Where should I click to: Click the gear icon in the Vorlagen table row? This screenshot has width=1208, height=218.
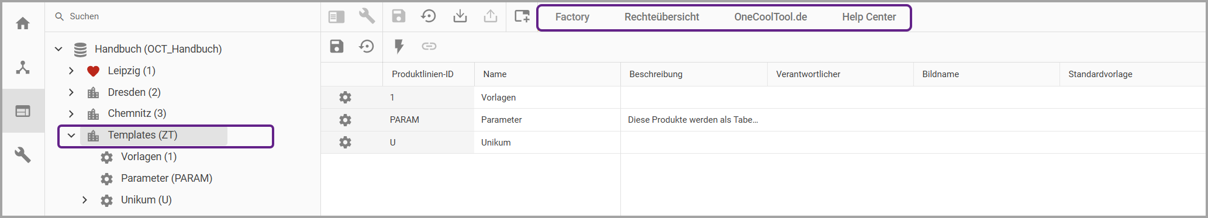(346, 97)
